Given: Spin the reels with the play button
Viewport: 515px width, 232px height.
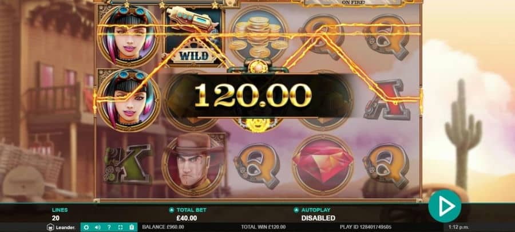Looking at the screenshot, I should pyautogui.click(x=445, y=206).
